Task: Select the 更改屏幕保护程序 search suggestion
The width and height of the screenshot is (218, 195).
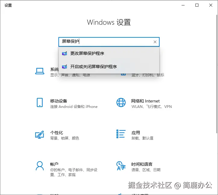Action: [109, 53]
